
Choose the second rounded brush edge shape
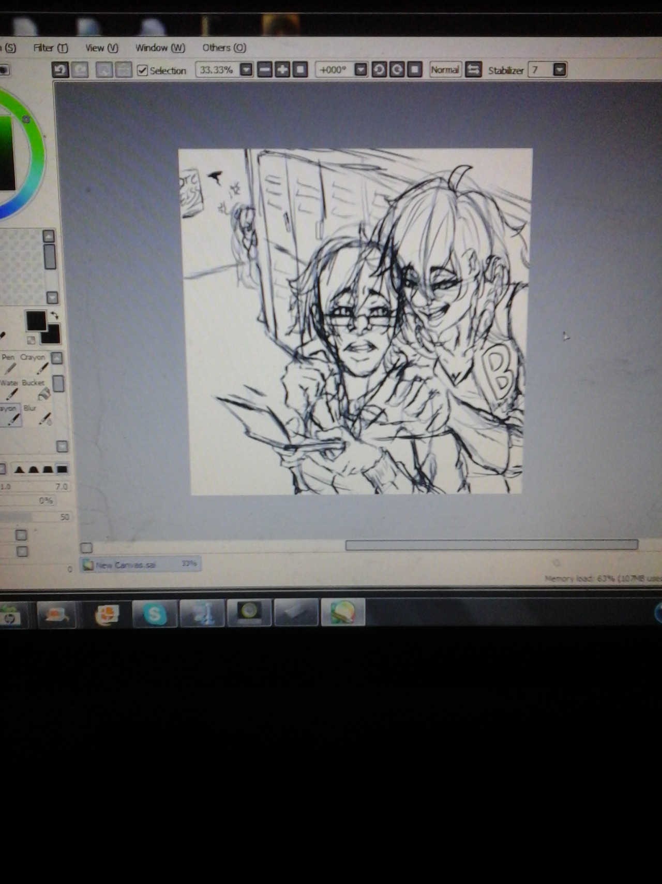(34, 470)
